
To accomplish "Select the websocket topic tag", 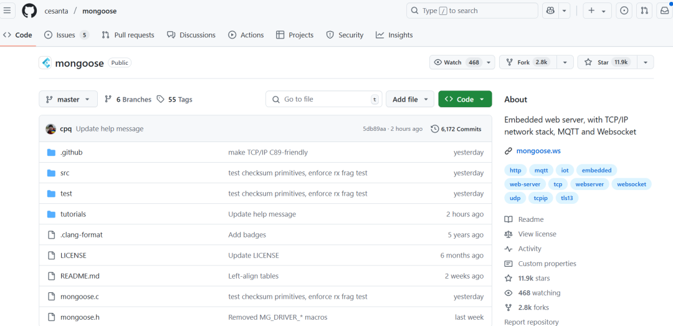I will tap(631, 185).
